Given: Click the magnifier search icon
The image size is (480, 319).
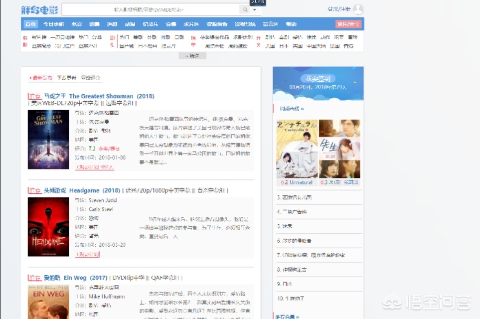Looking at the screenshot, I should 245,9.
